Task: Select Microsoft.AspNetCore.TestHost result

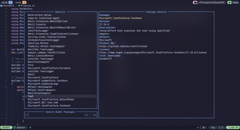Action: tap(48, 81)
